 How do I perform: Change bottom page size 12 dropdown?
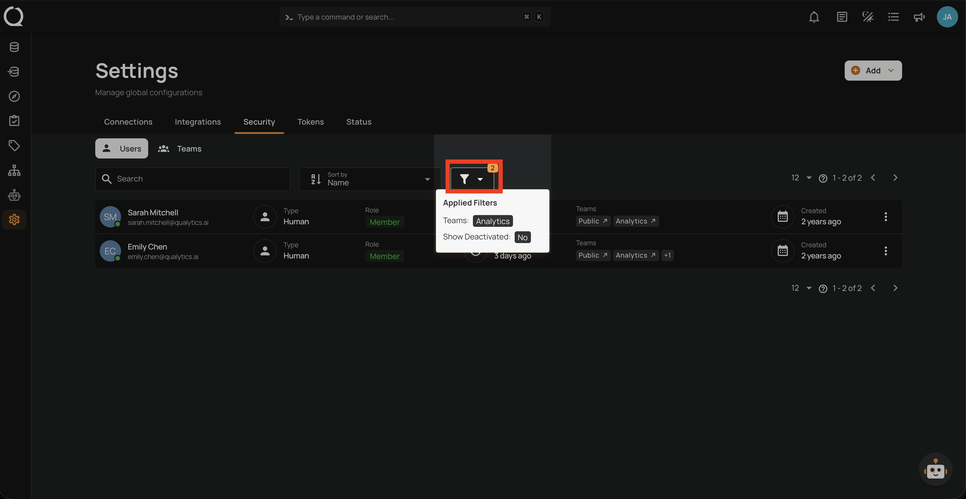[801, 288]
